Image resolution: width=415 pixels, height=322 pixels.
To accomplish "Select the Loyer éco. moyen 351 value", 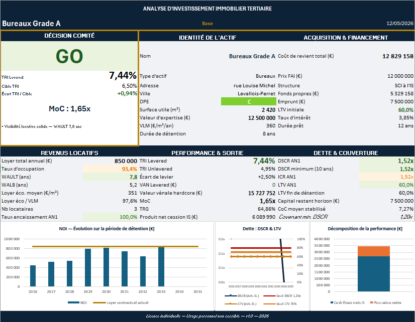I will 132,193.
